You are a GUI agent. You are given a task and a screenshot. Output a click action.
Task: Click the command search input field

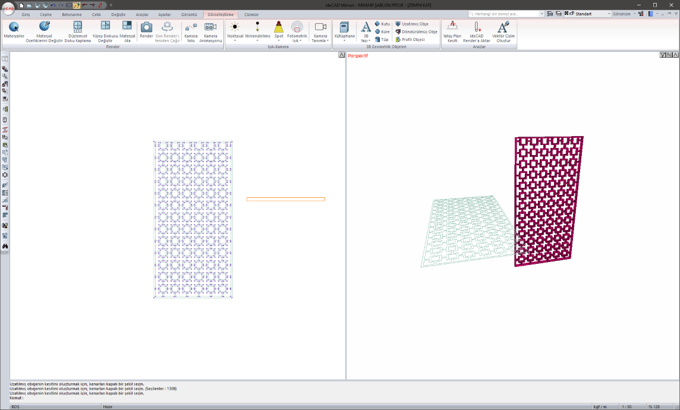click(x=505, y=13)
